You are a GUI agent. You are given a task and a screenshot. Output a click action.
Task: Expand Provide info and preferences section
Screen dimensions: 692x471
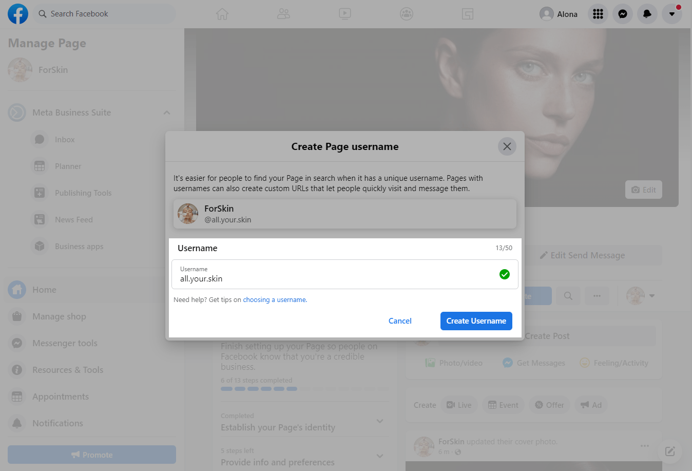(x=379, y=456)
